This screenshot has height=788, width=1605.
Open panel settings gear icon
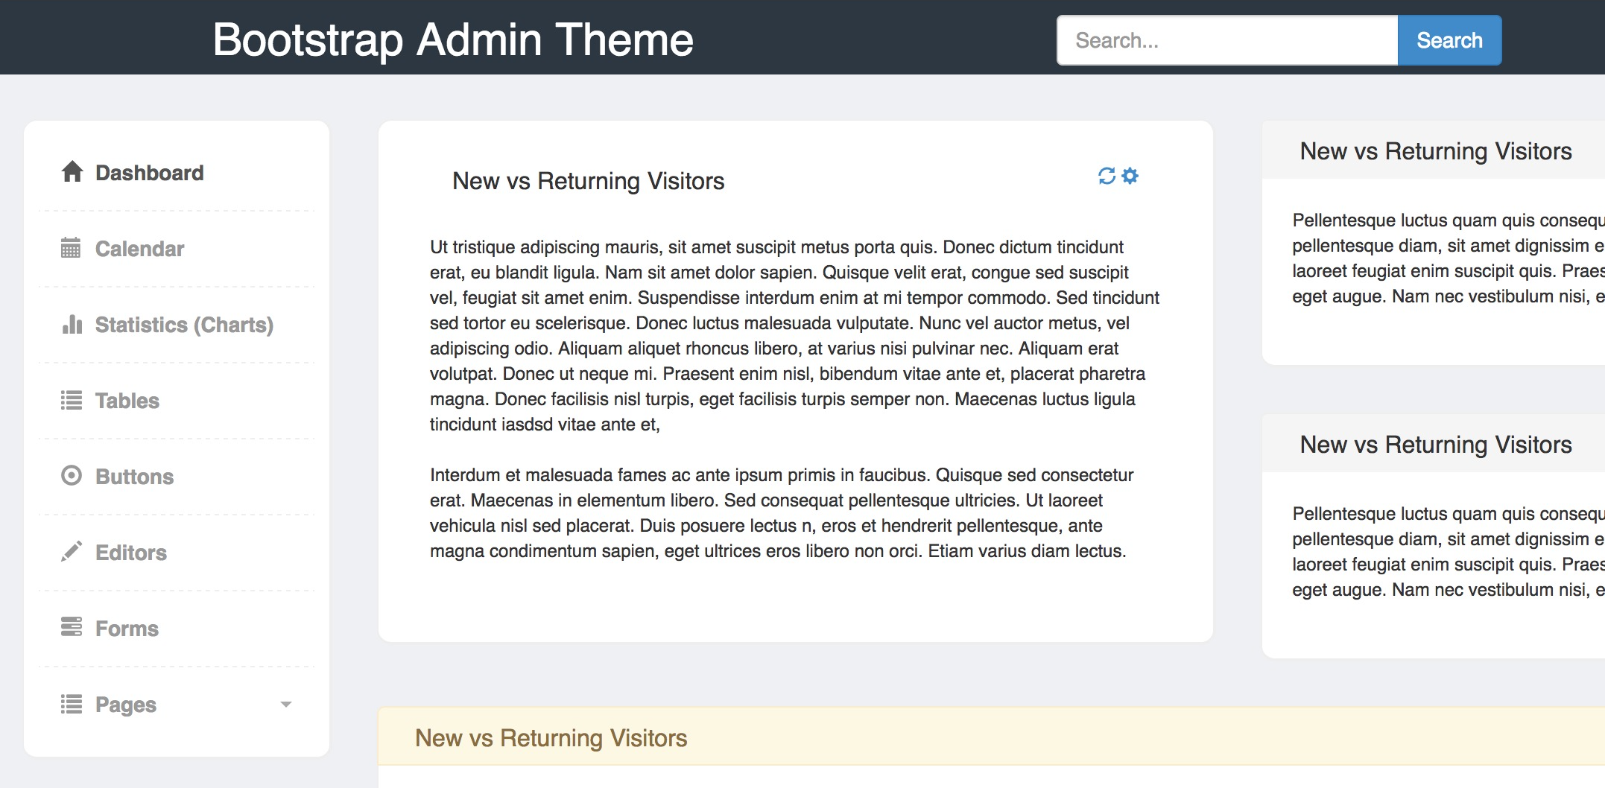tap(1130, 176)
